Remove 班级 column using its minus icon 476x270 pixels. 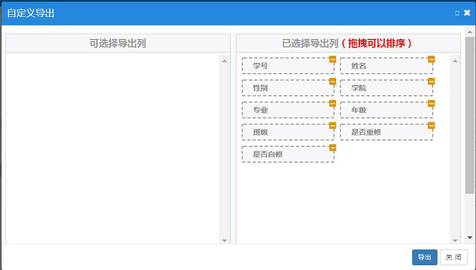click(x=332, y=126)
